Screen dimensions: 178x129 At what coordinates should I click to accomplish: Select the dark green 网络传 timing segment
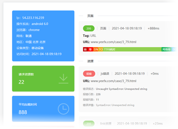[x=166, y=49]
